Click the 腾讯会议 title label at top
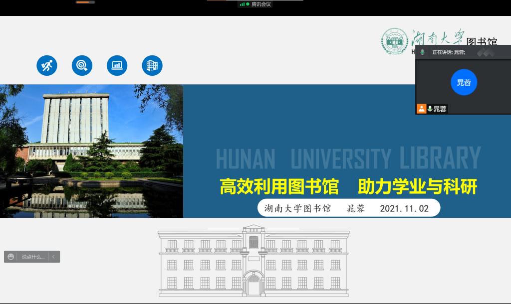Viewport: 511px width, 304px height. (x=261, y=4)
